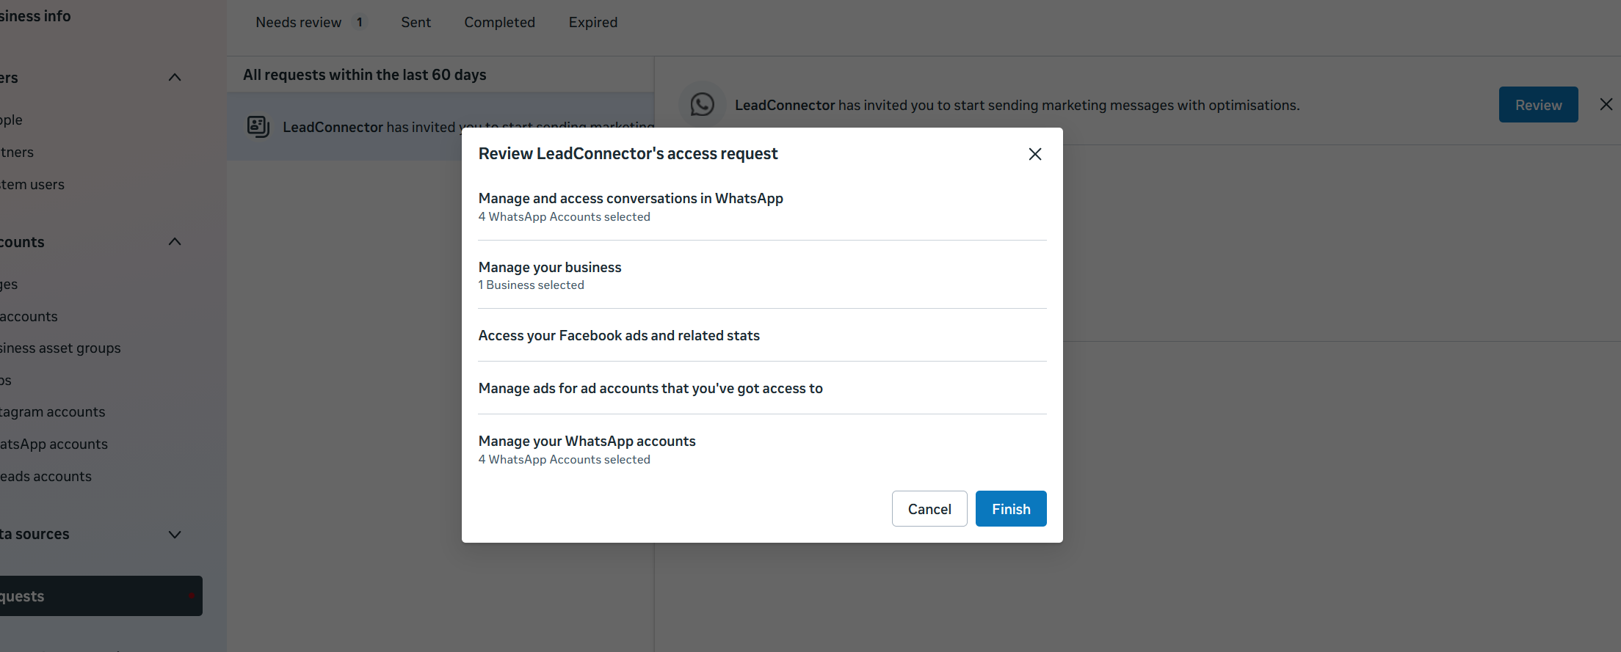
Task: Switch to the Needs review tab
Action: [310, 23]
